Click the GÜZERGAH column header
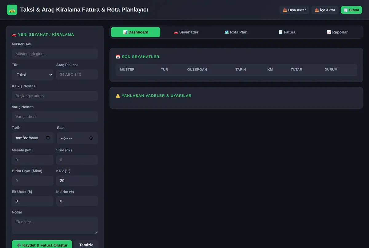The width and height of the screenshot is (369, 248). [x=197, y=70]
